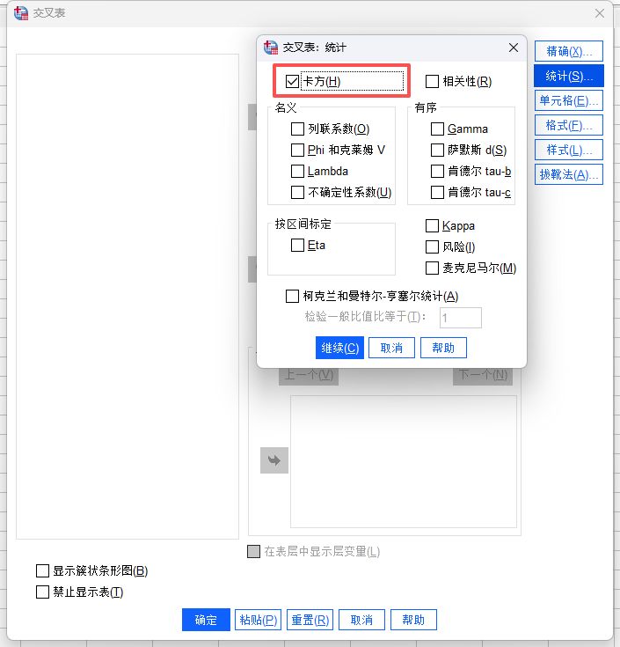
Task: Click the arrow move-variable icon
Action: tap(274, 460)
